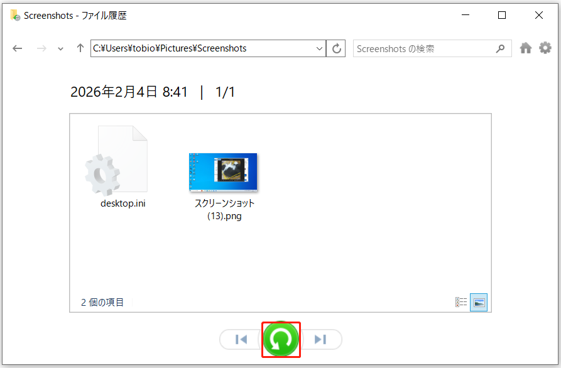Go up one folder level
Screen dimensions: 561x368
pyautogui.click(x=80, y=48)
